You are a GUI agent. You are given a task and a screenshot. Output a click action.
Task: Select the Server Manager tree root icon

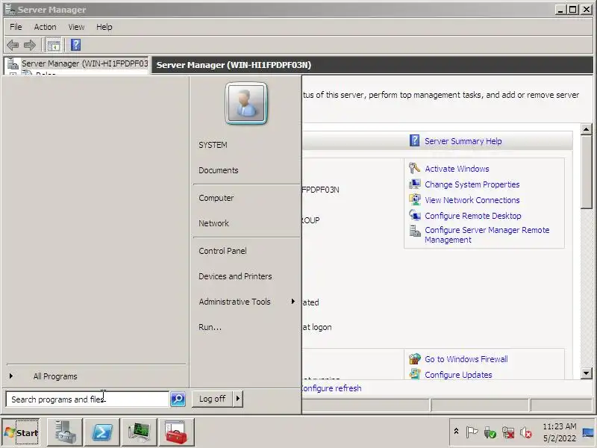point(13,63)
